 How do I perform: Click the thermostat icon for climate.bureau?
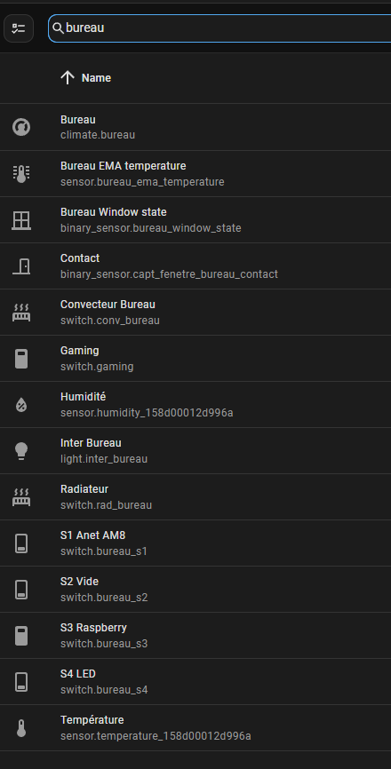[21, 128]
